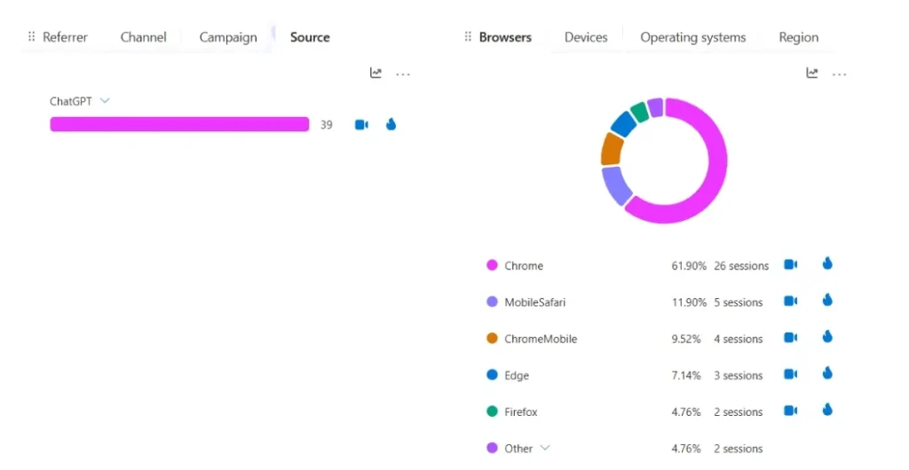Click the trend chart icon in Source panel
Screen dimensions: 909x470
click(376, 74)
